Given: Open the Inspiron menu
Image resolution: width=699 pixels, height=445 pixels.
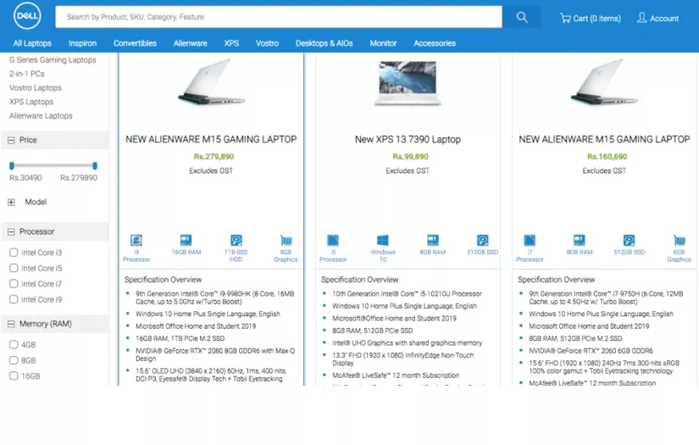Looking at the screenshot, I should click(x=82, y=43).
